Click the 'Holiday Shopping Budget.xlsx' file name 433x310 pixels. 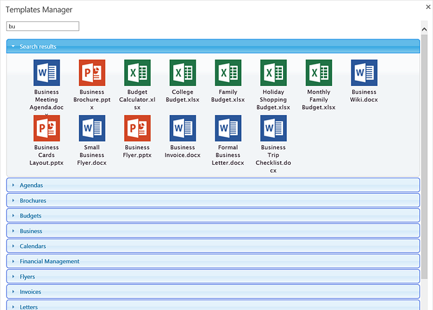[x=273, y=99]
